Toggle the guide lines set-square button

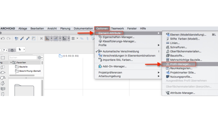coord(47,38)
